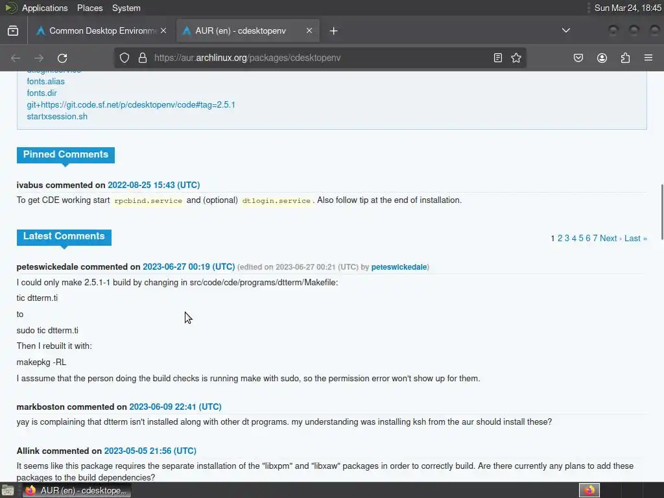Open the System menu
The image size is (664, 498).
126,8
